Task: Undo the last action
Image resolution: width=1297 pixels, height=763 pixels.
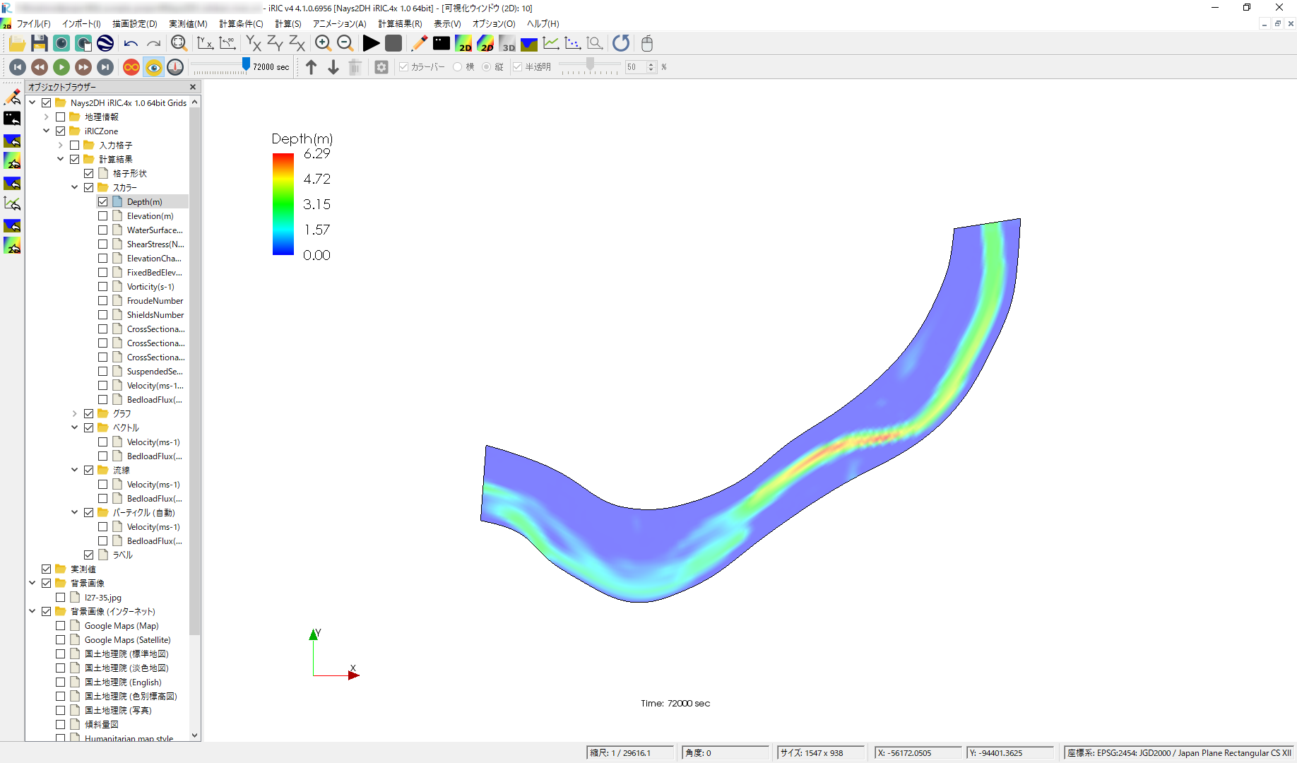Action: click(131, 44)
